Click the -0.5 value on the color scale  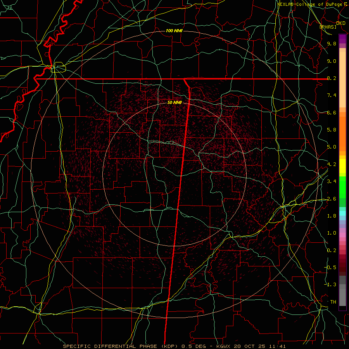pos(330,268)
